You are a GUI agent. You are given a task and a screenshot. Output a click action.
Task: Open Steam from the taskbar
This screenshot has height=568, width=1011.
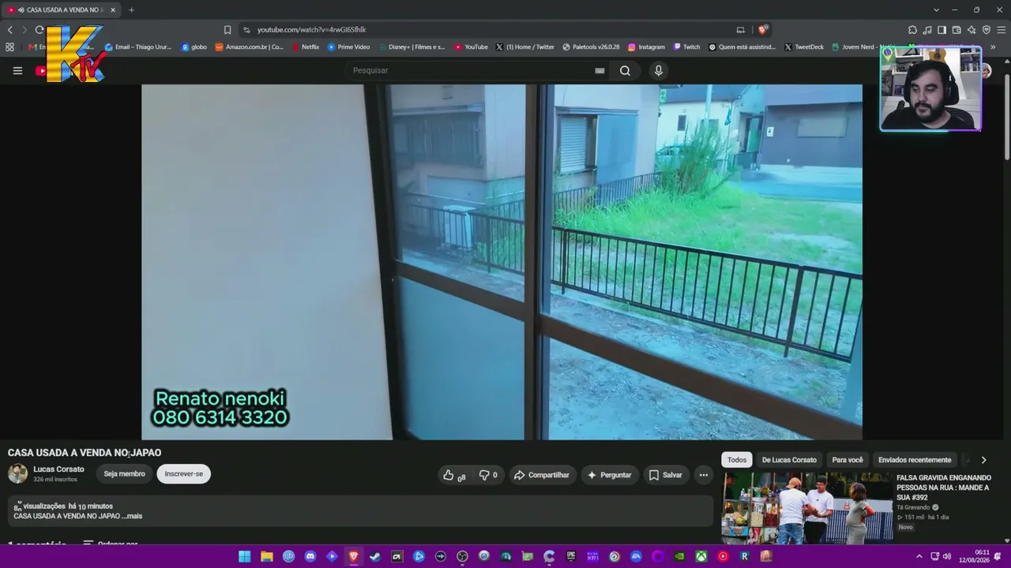[x=375, y=556]
